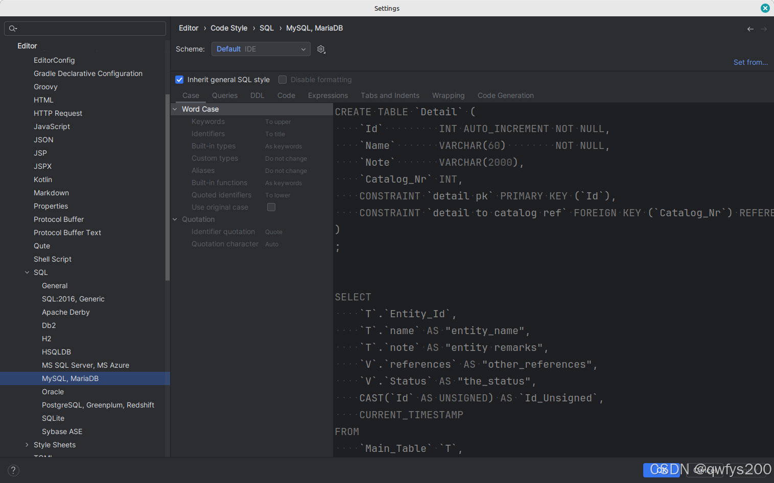Select MySQL, MariaDB dialect

[x=70, y=378]
